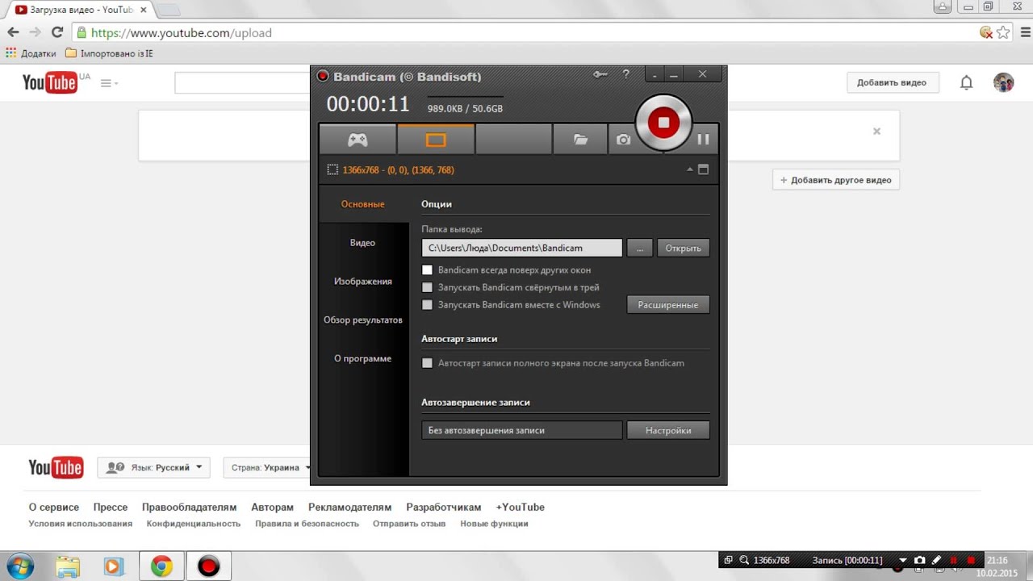
Task: Stop recording with the big red button
Action: pos(663,122)
